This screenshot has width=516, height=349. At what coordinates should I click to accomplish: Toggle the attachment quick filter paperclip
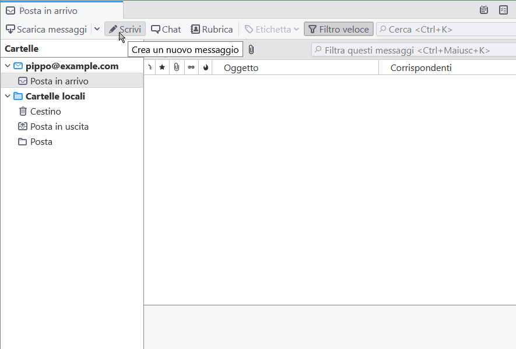coord(251,50)
